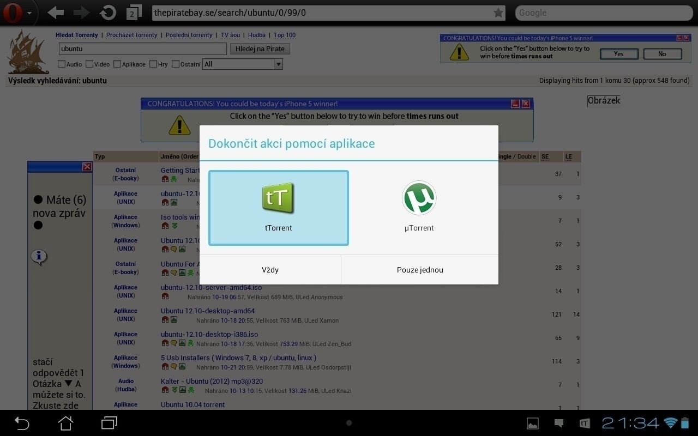Screen dimensions: 698x436
Task: Click the Obrázek image placeholder
Action: pos(604,100)
